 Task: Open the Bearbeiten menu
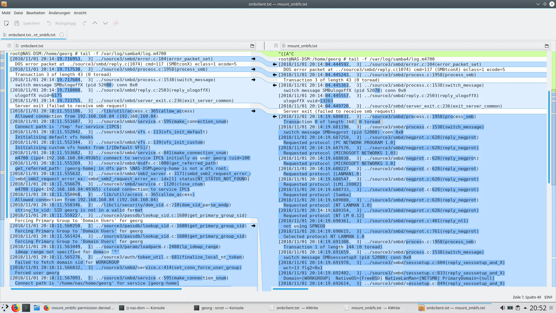pos(36,13)
